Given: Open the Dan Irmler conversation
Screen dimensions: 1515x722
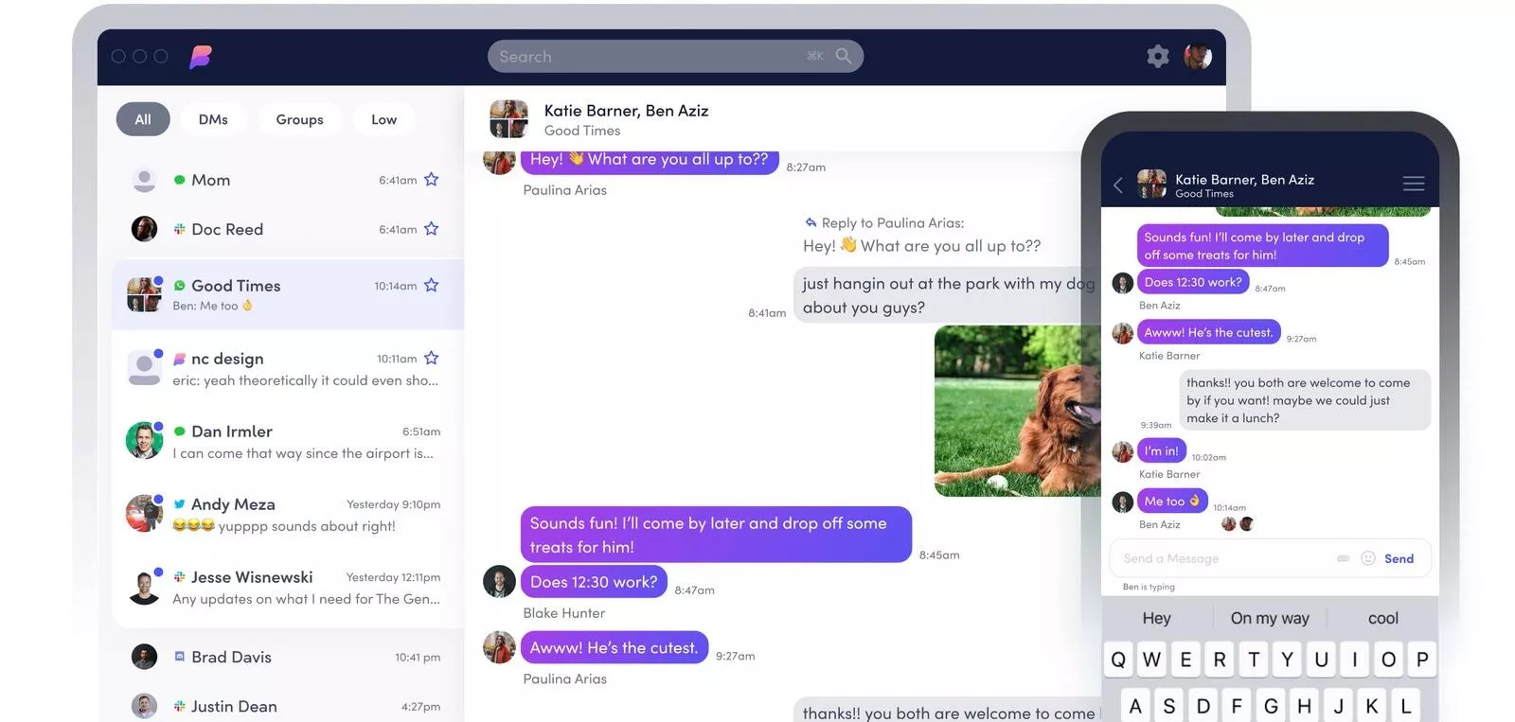Looking at the screenshot, I should [288, 441].
